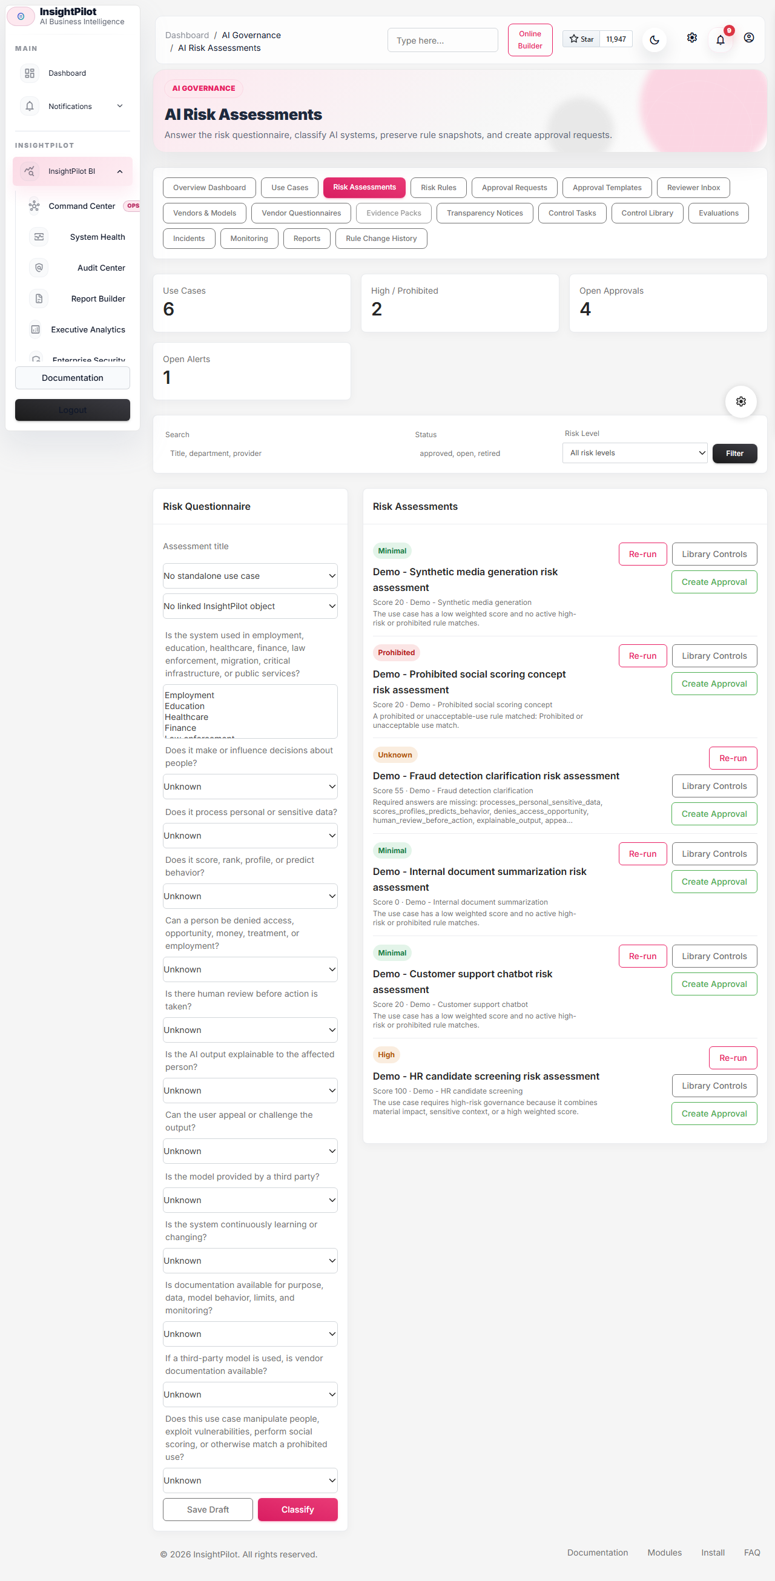
Task: Open notification bell with red badge
Action: click(721, 40)
